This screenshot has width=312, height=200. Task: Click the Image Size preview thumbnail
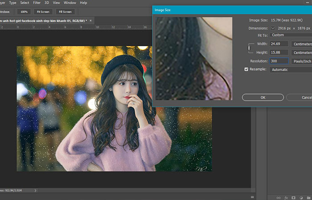[194, 59]
